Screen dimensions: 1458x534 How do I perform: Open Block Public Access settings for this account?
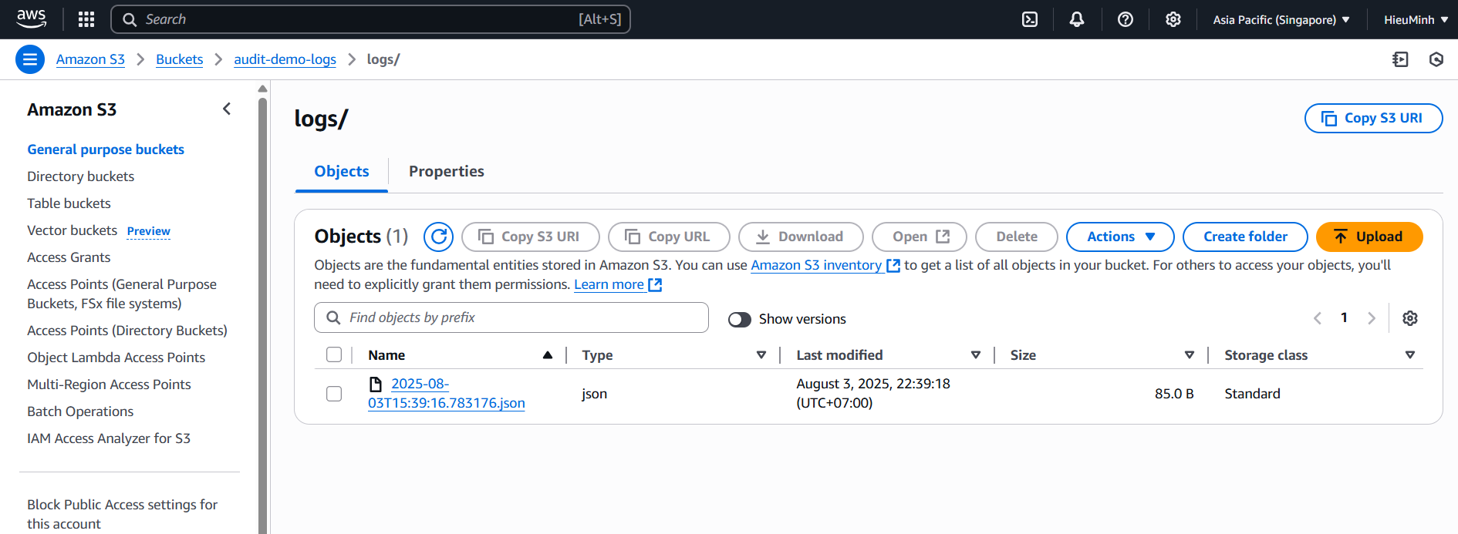(123, 514)
